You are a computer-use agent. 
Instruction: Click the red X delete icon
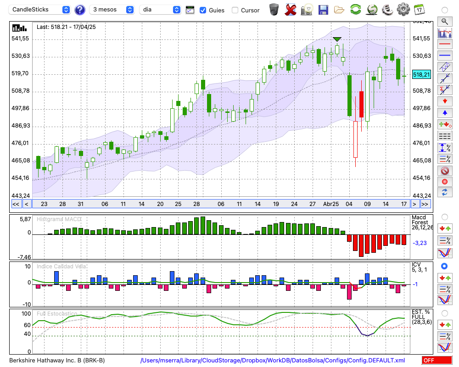tap(290, 10)
